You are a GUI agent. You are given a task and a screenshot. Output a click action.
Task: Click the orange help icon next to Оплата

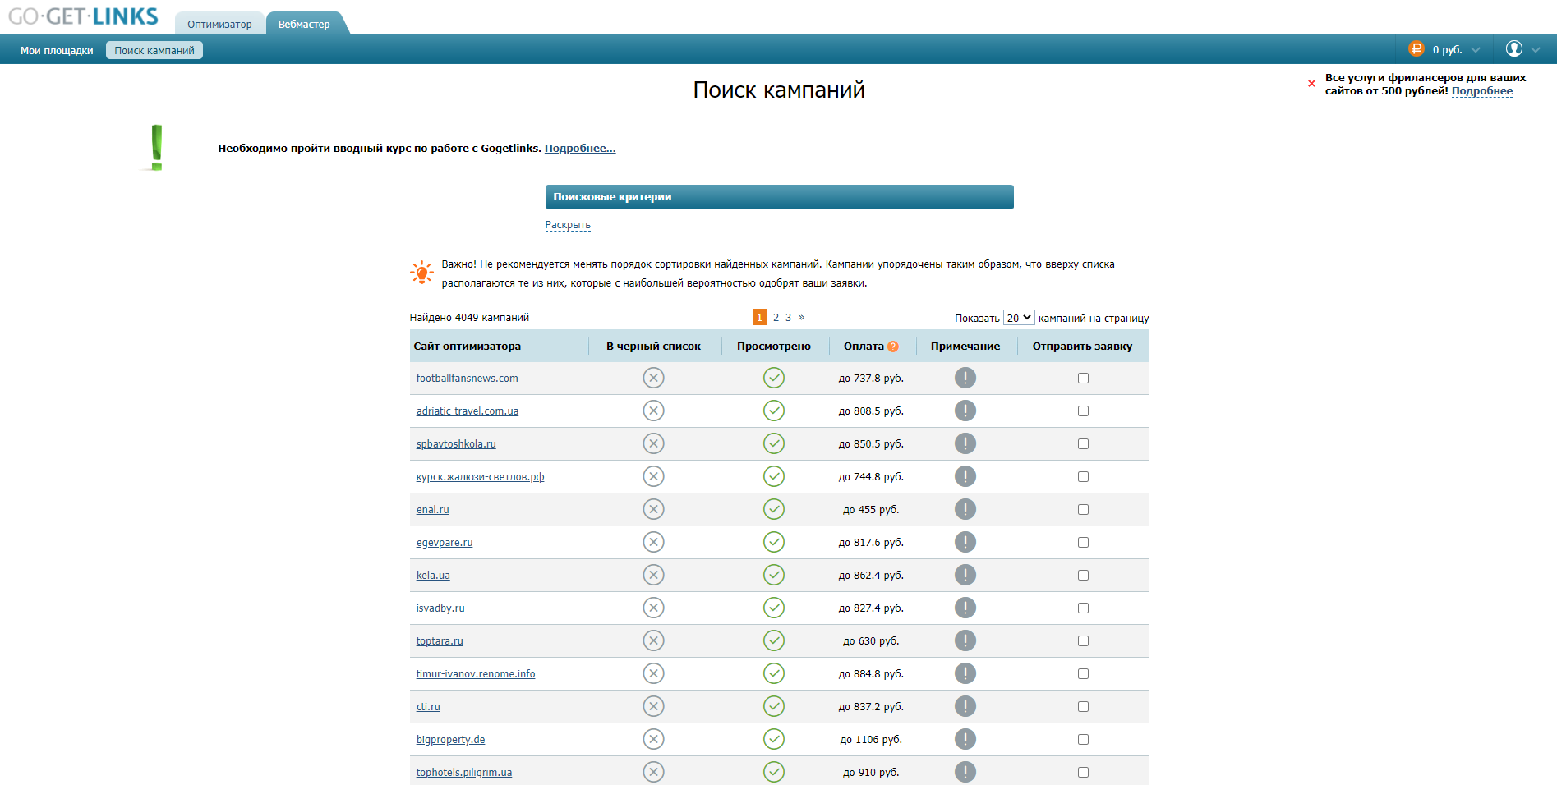893,347
